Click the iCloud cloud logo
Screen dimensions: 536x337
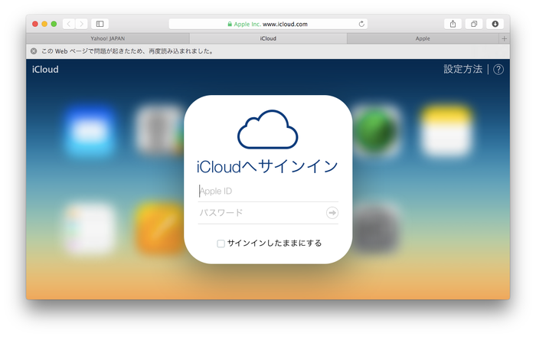point(268,129)
